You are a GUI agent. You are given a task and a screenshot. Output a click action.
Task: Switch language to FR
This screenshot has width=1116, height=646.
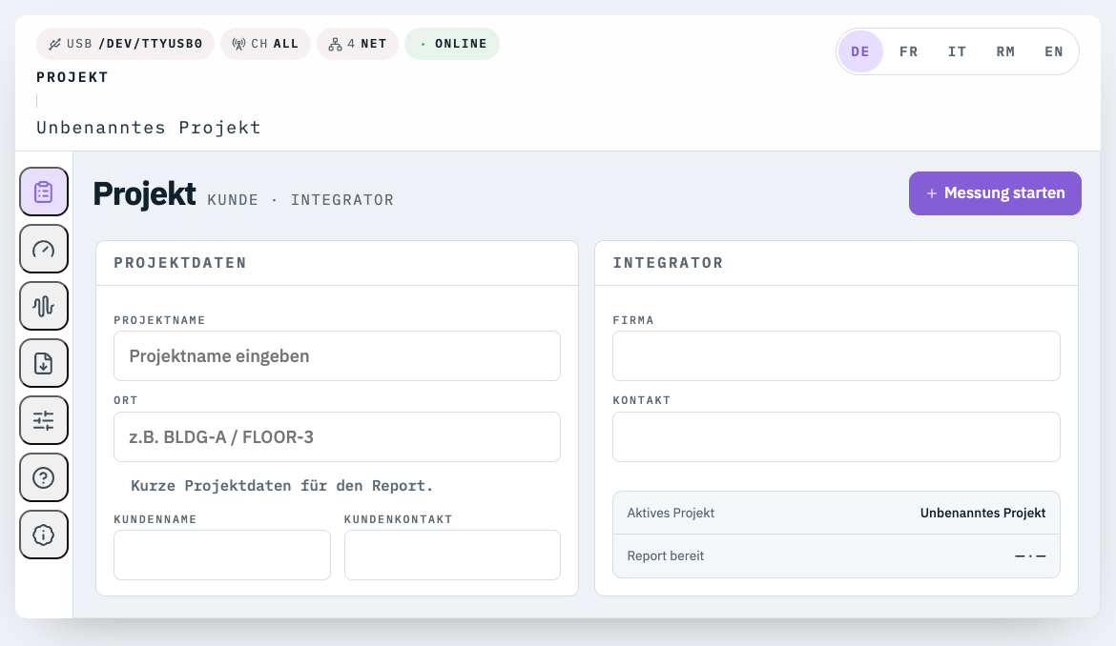(x=908, y=51)
